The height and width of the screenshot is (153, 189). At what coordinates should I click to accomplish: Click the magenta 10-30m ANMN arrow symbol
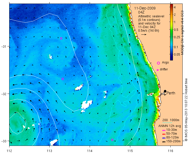point(164,130)
